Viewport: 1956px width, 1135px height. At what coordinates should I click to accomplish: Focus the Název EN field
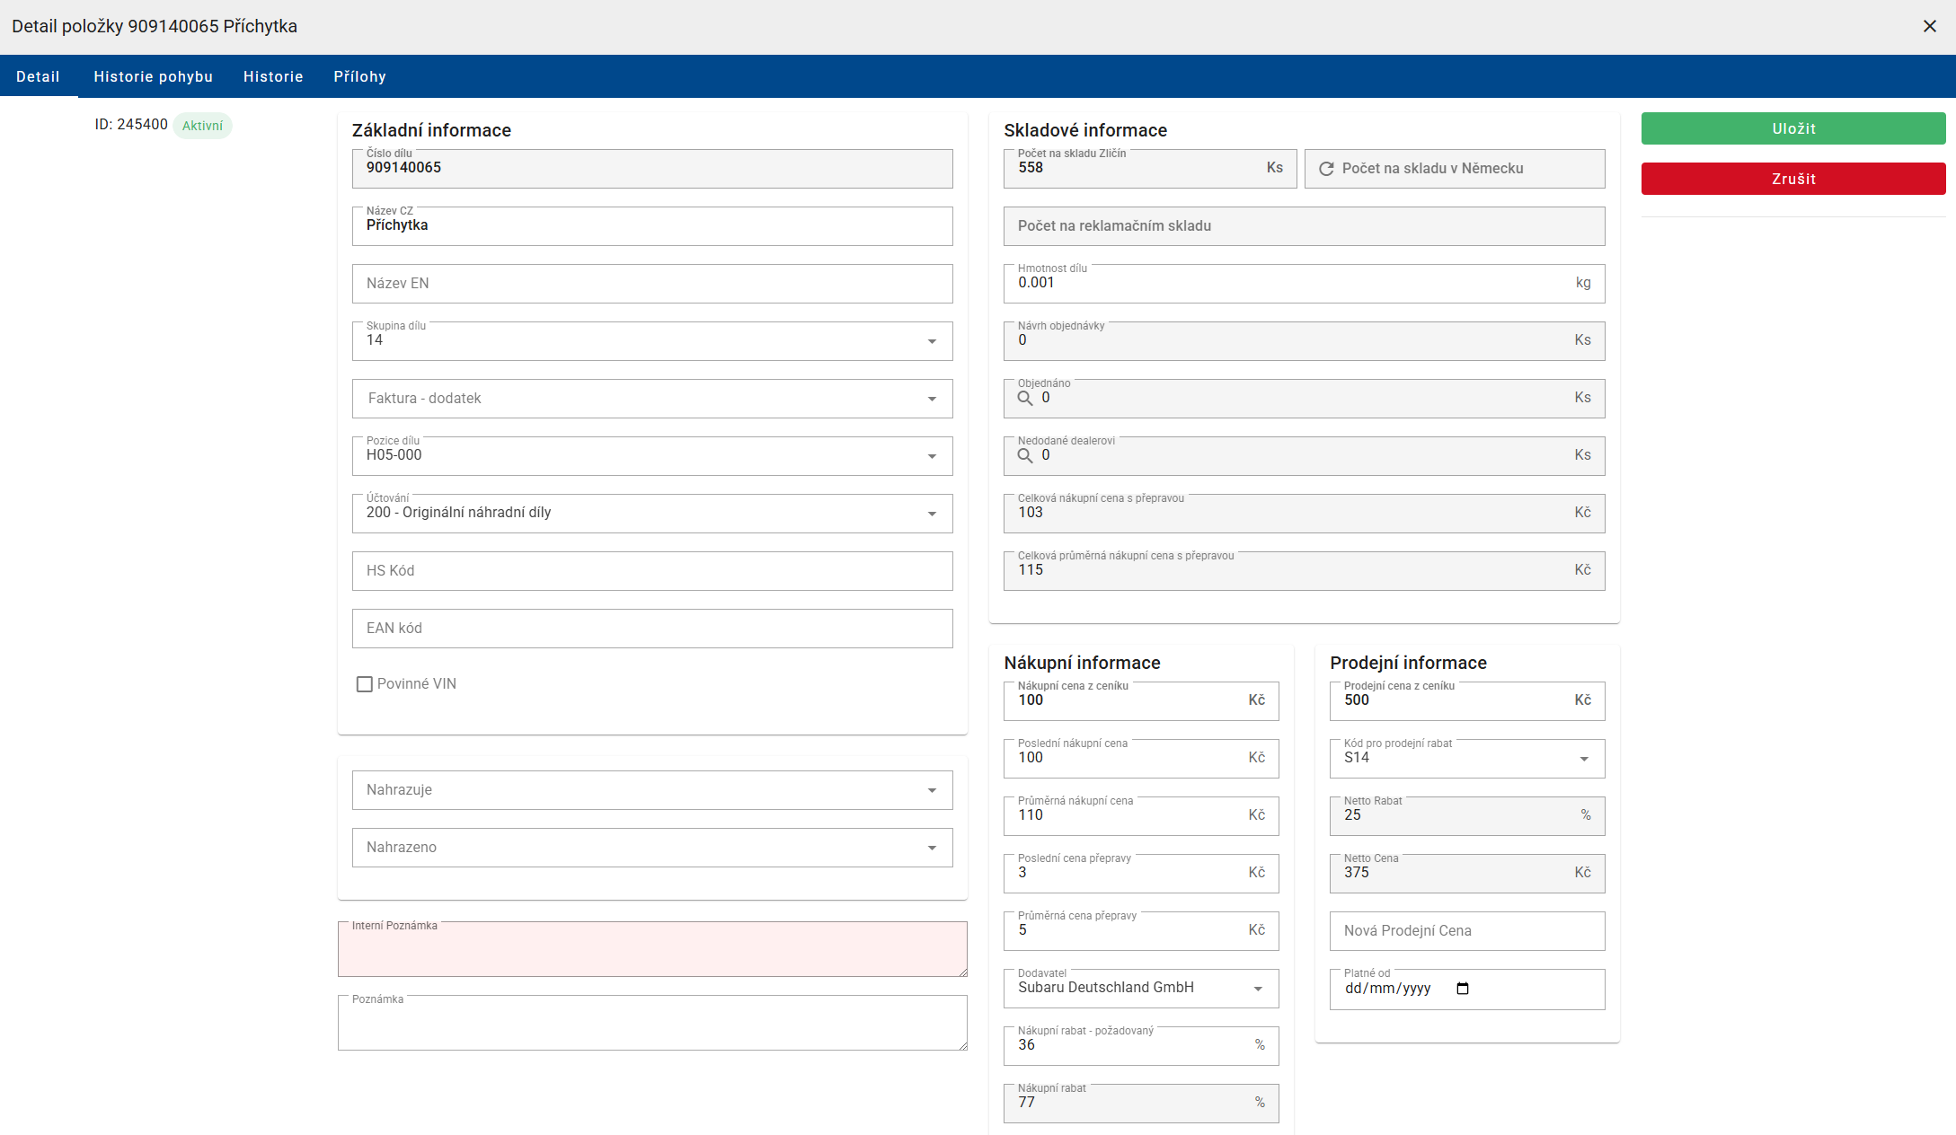pyautogui.click(x=652, y=284)
